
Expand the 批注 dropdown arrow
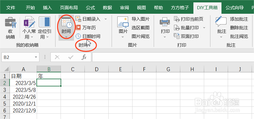click(x=221, y=37)
